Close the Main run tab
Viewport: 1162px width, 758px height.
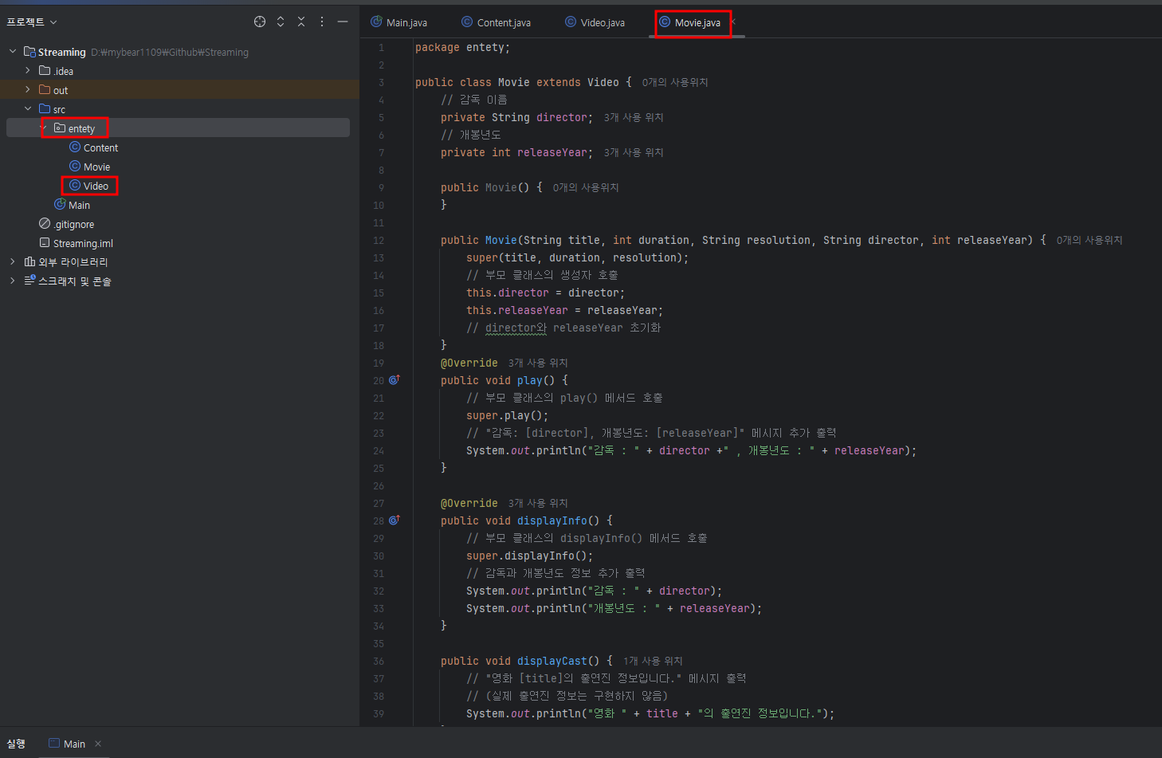(x=98, y=744)
